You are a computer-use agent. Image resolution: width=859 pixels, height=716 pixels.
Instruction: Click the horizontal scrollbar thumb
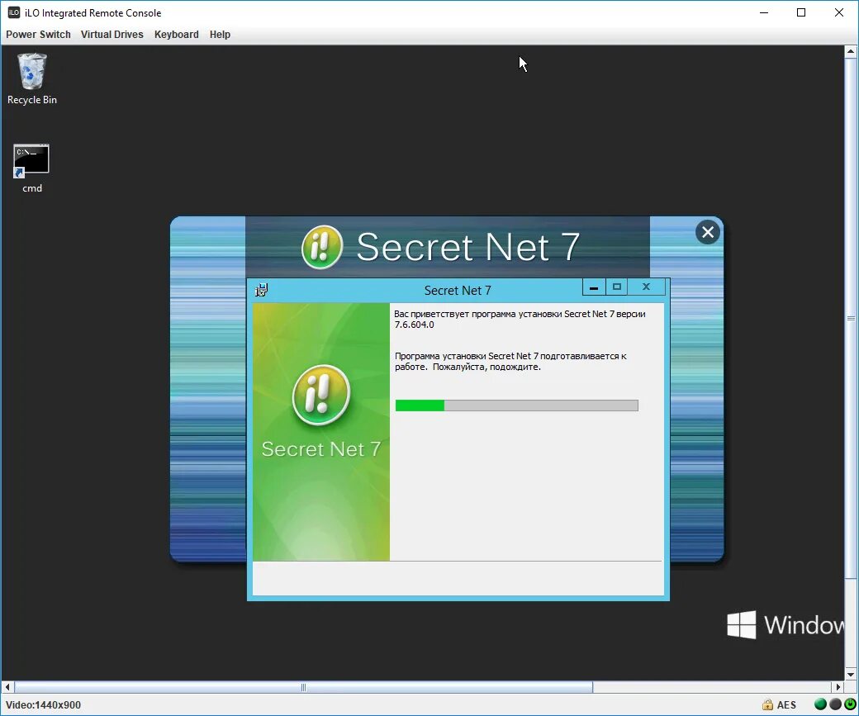point(303,687)
